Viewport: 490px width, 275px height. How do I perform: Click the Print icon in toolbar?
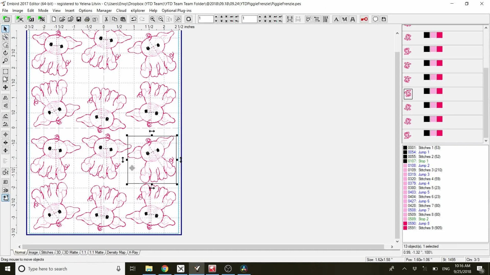pyautogui.click(x=87, y=19)
